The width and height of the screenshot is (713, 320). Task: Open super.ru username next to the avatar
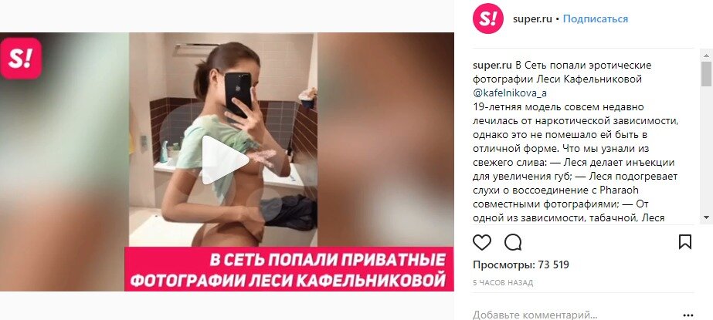pos(532,19)
